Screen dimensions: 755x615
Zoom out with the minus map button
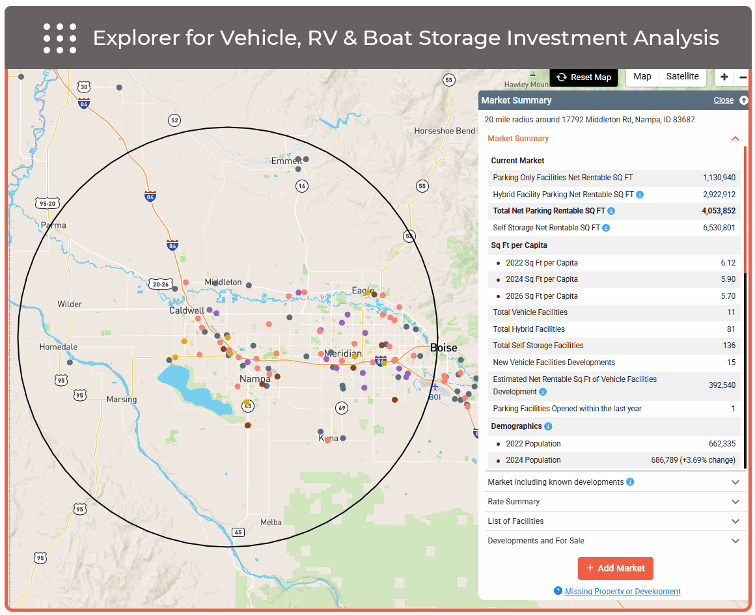click(744, 77)
